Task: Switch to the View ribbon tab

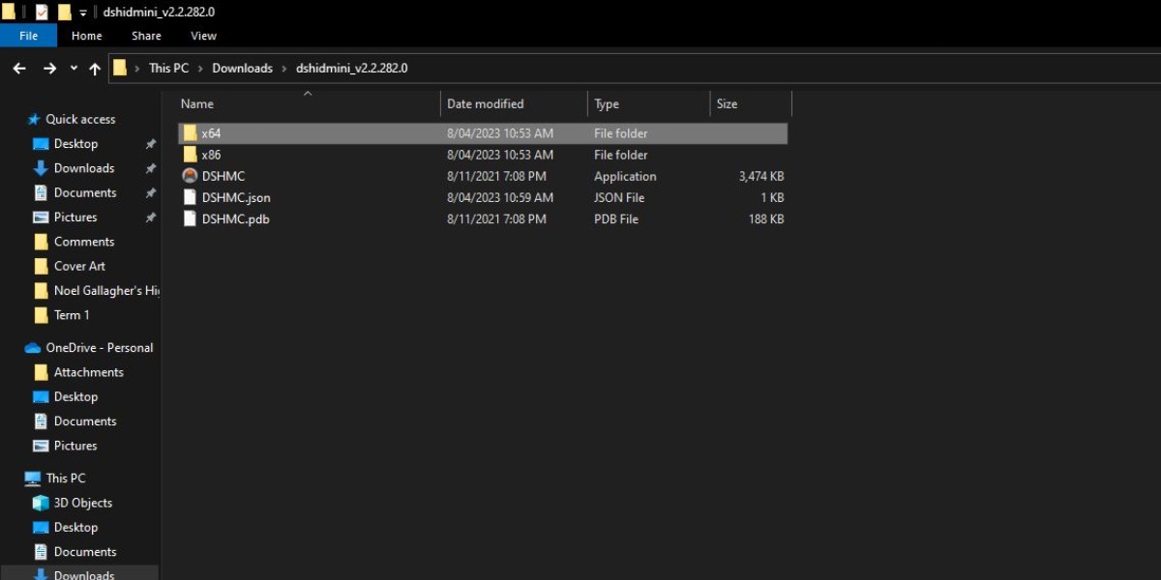Action: tap(203, 36)
